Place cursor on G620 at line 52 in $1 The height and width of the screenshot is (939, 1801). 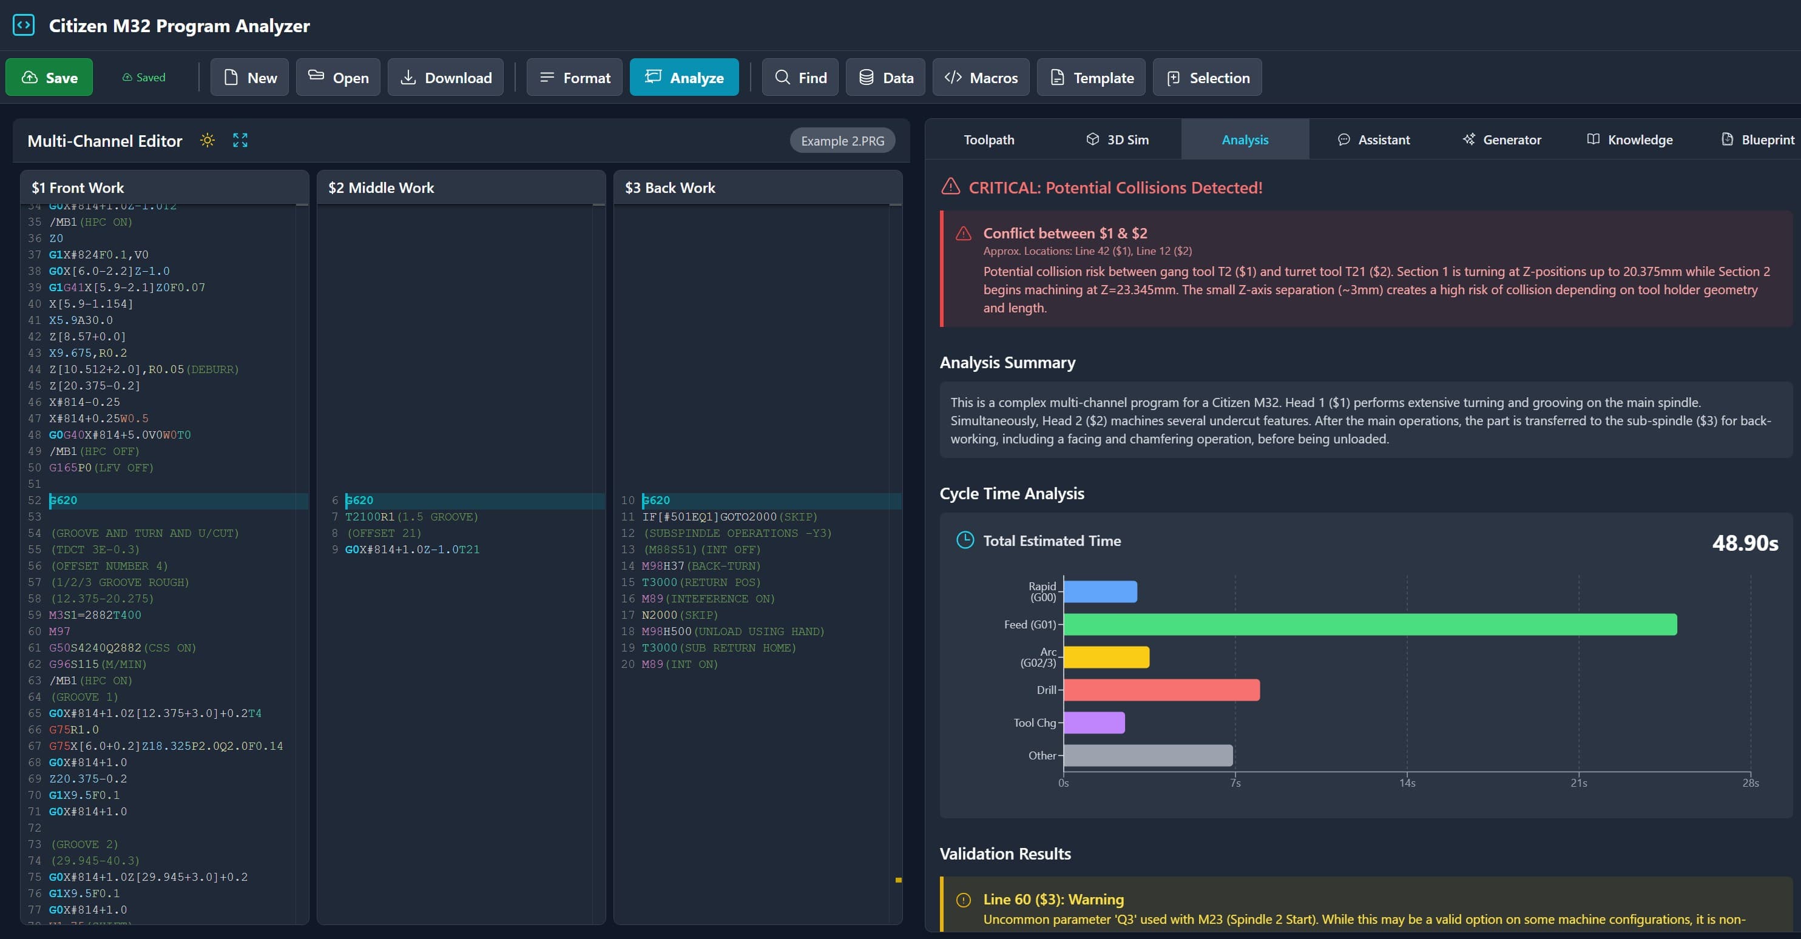(x=63, y=501)
